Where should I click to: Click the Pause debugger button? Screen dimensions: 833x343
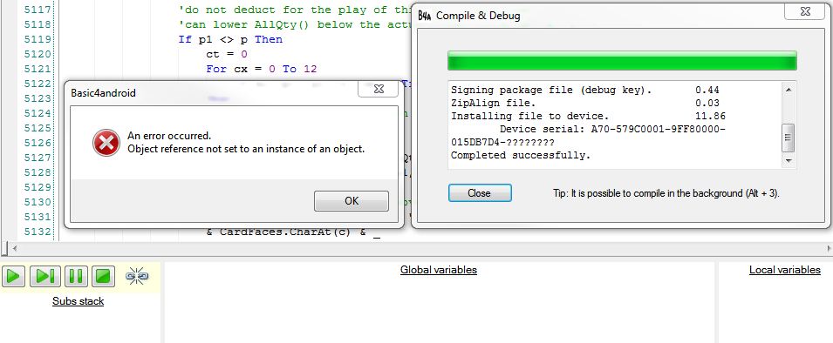pos(76,276)
